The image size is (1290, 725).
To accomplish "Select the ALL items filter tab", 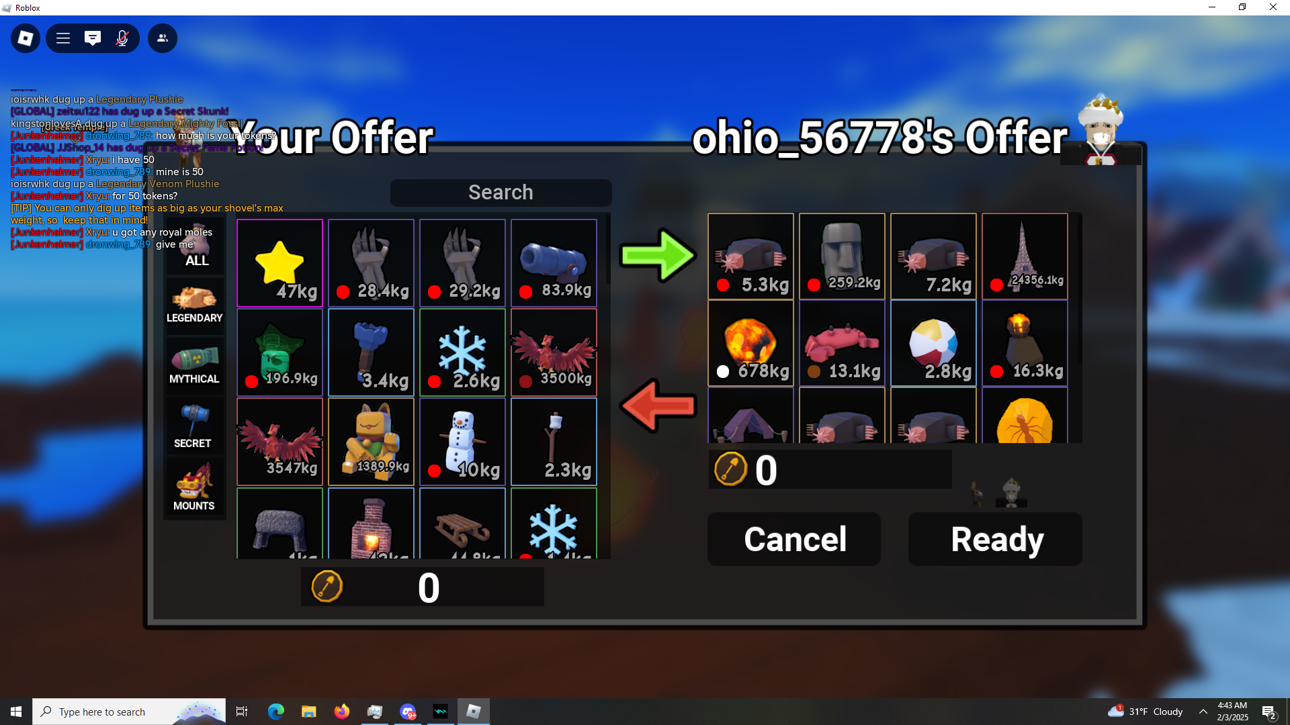I will [196, 245].
